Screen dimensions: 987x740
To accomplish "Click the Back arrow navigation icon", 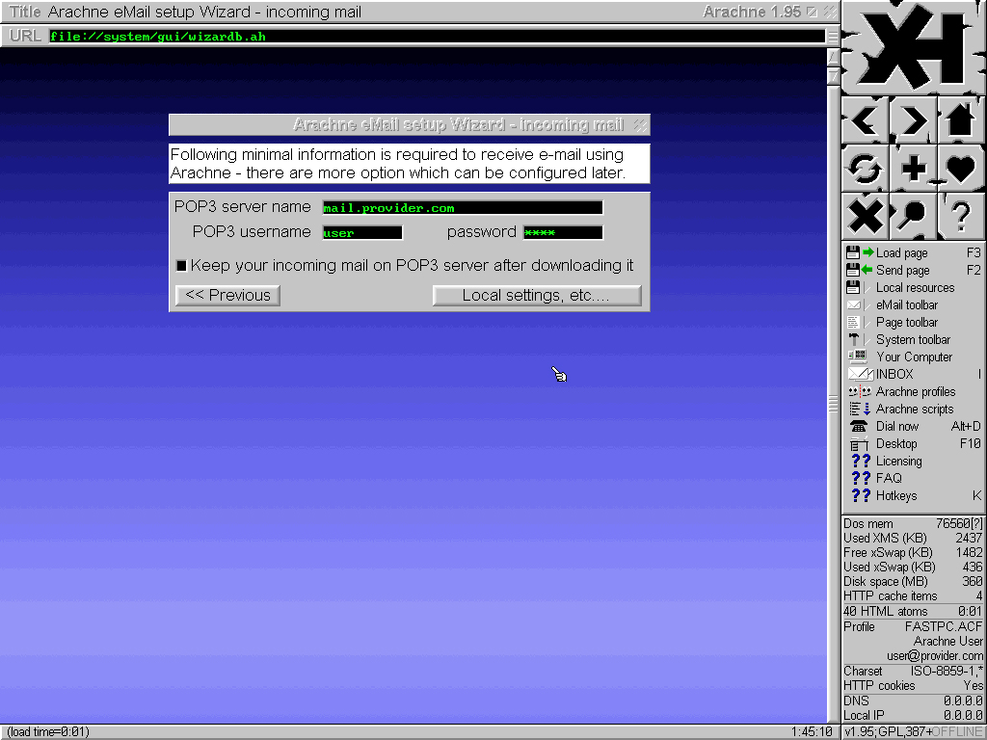I will [865, 119].
